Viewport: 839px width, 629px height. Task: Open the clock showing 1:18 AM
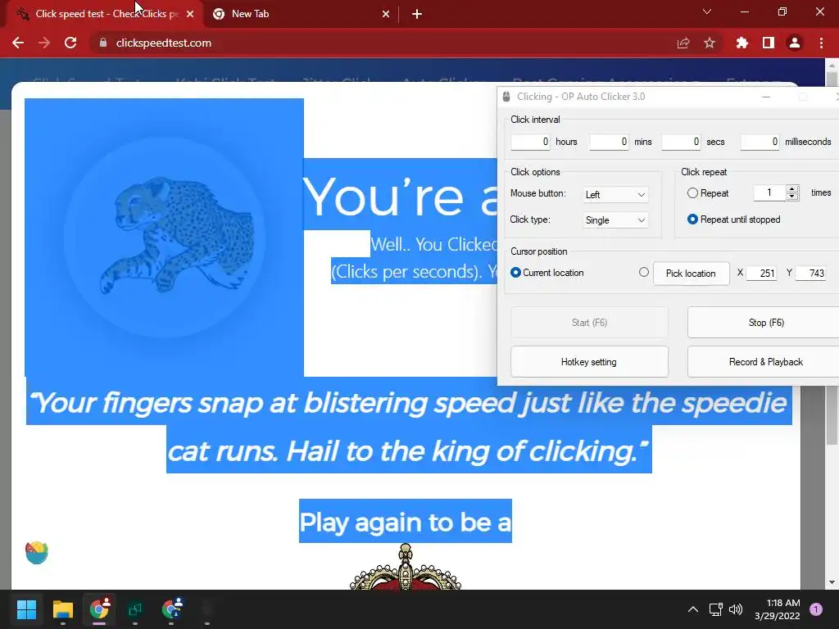777,609
